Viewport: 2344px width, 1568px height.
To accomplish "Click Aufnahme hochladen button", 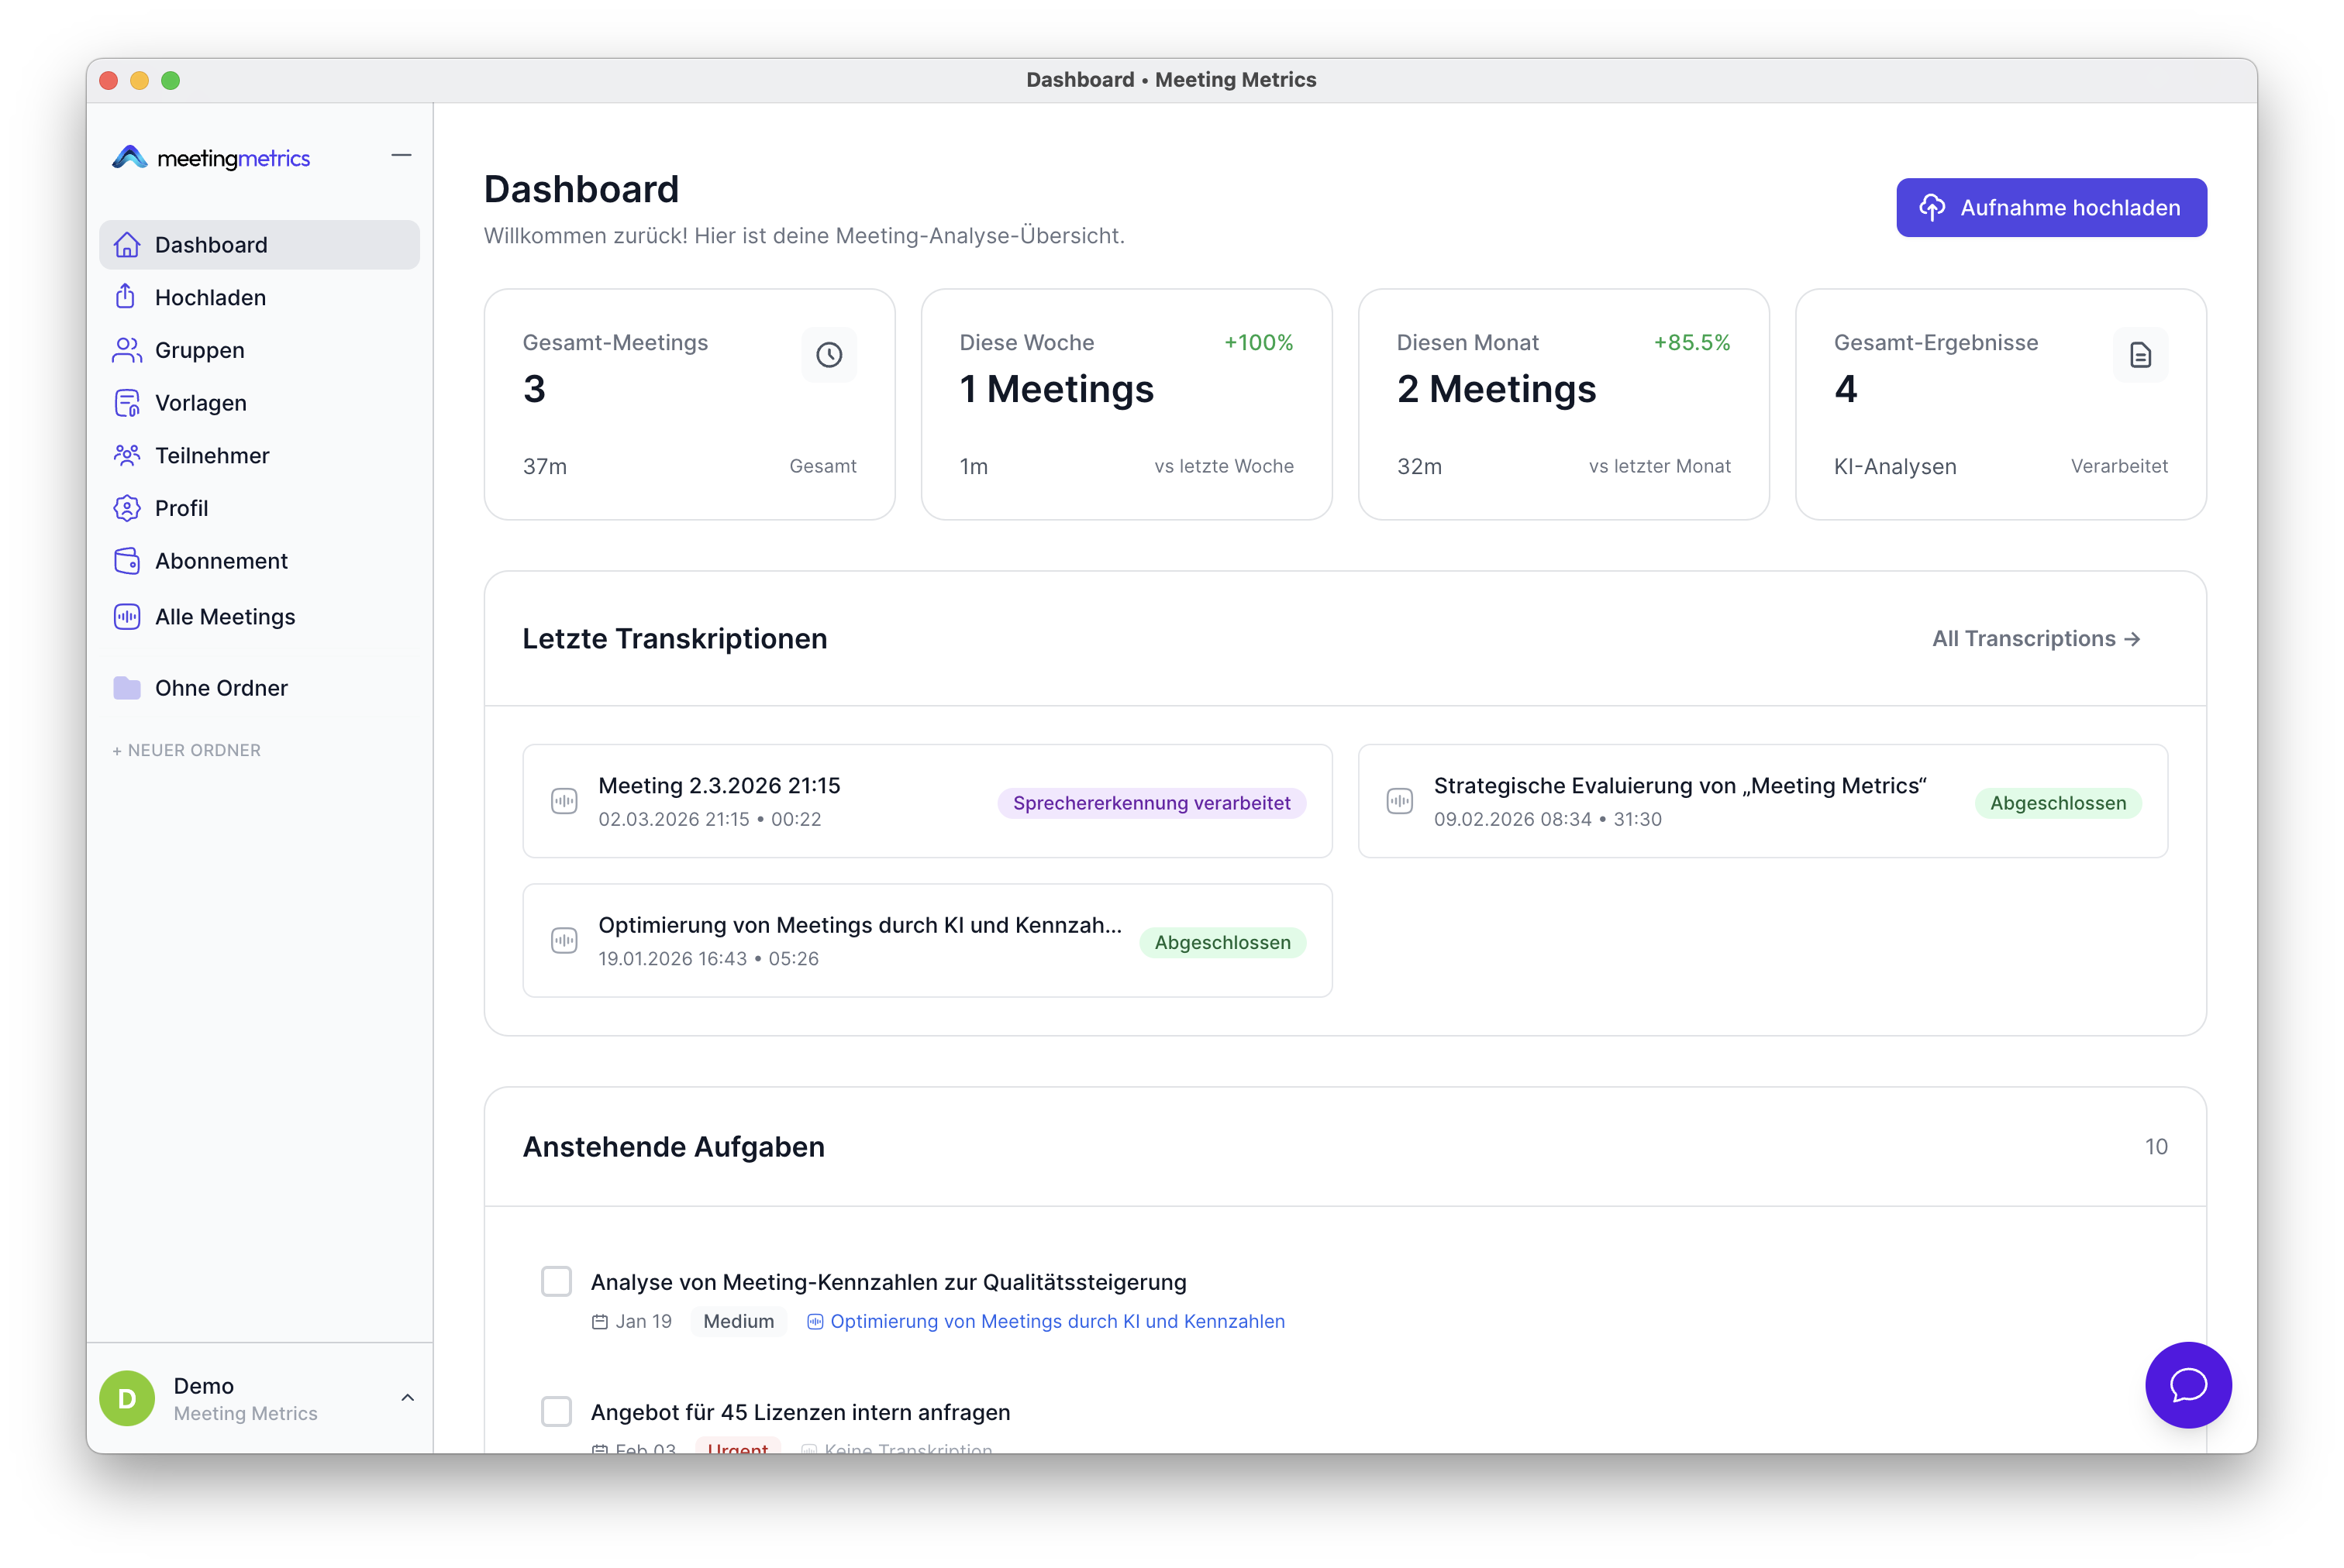I will 2050,208.
